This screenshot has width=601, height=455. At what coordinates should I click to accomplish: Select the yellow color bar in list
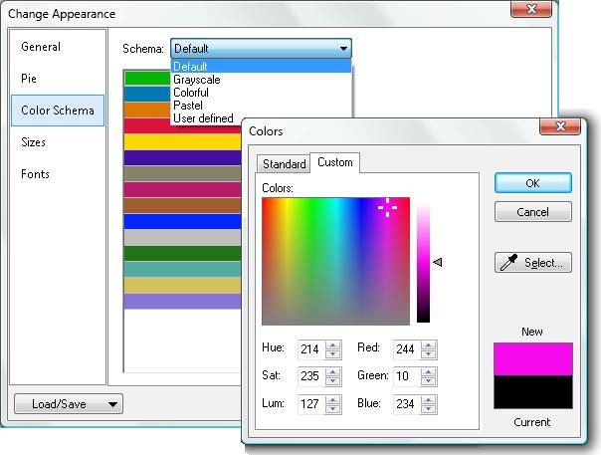182,141
